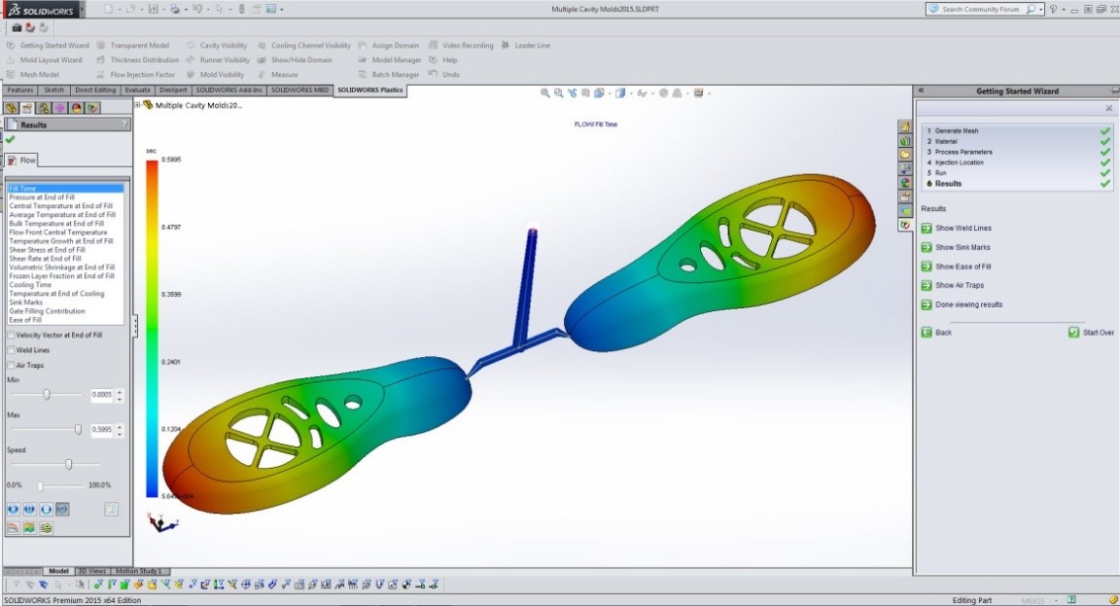The image size is (1120, 606).
Task: Toggle Runner Visibility
Action: pyautogui.click(x=218, y=60)
